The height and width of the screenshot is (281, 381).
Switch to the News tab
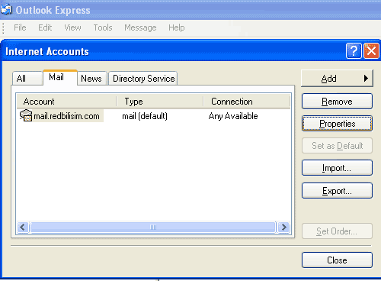(x=91, y=79)
